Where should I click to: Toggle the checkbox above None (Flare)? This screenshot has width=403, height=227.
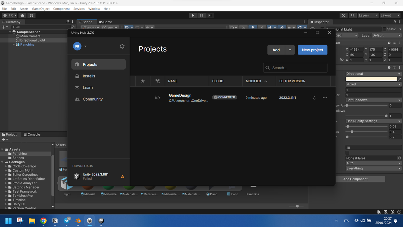tap(347, 153)
